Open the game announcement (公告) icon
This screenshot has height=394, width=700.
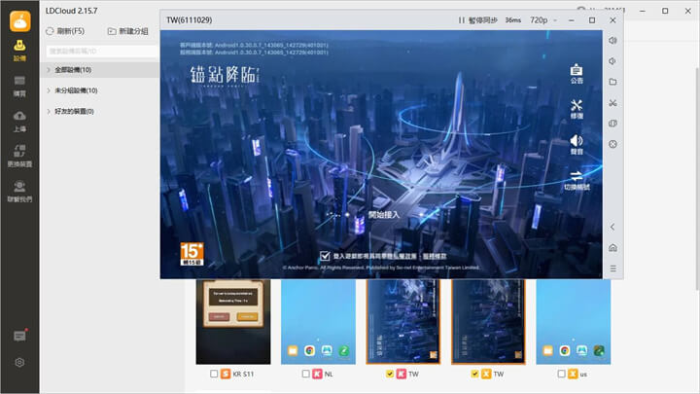[x=577, y=74]
